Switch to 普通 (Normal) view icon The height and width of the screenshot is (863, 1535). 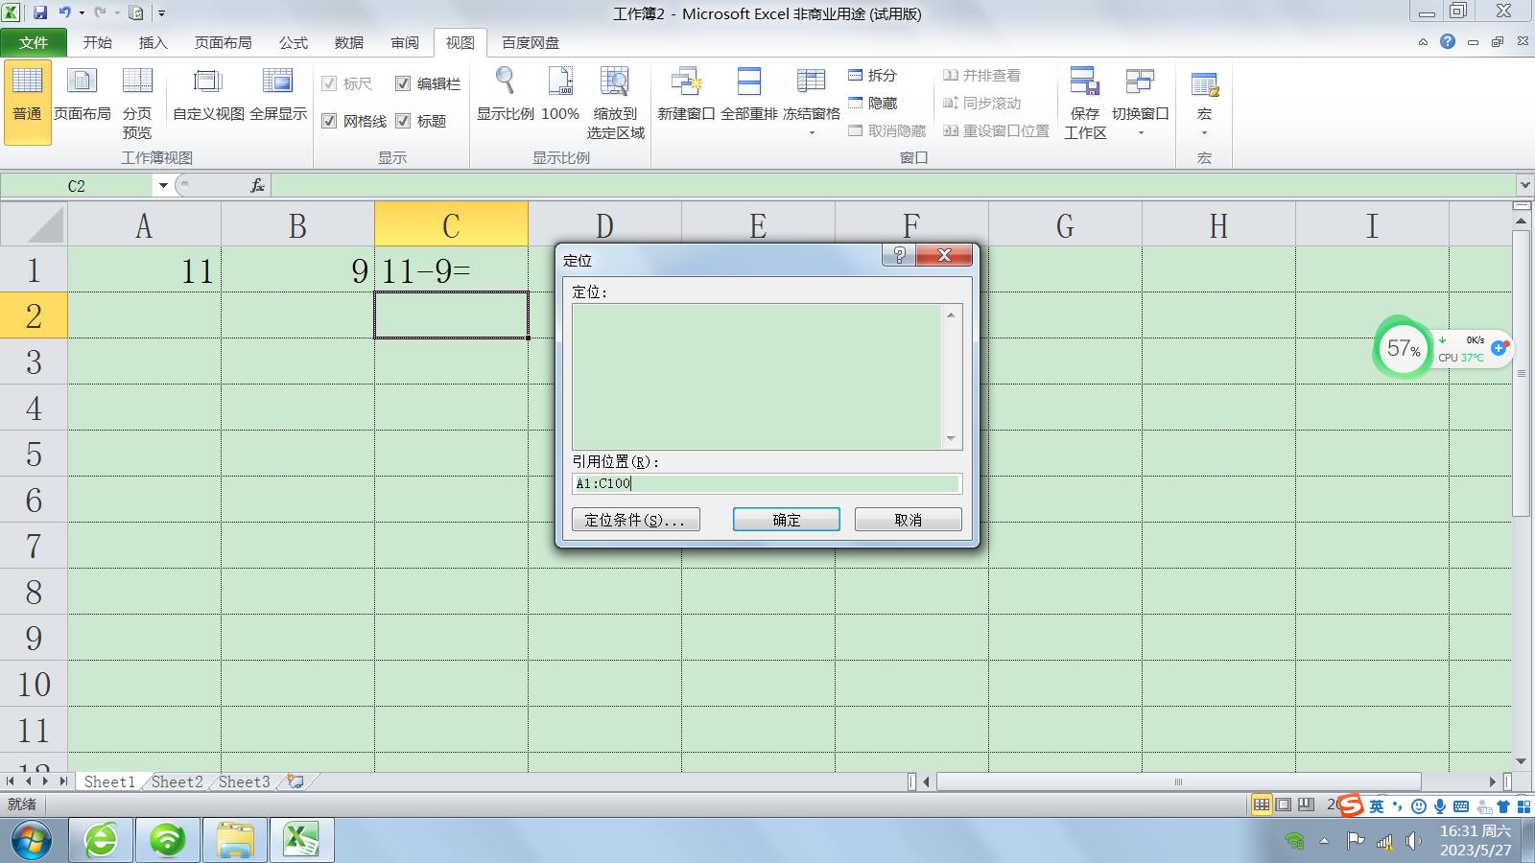point(27,99)
